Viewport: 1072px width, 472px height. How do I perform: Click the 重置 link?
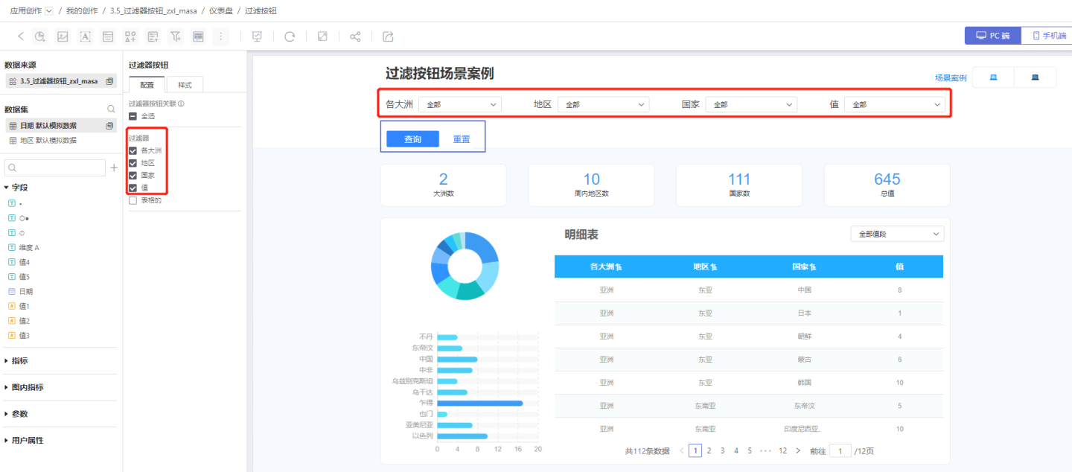pos(462,139)
